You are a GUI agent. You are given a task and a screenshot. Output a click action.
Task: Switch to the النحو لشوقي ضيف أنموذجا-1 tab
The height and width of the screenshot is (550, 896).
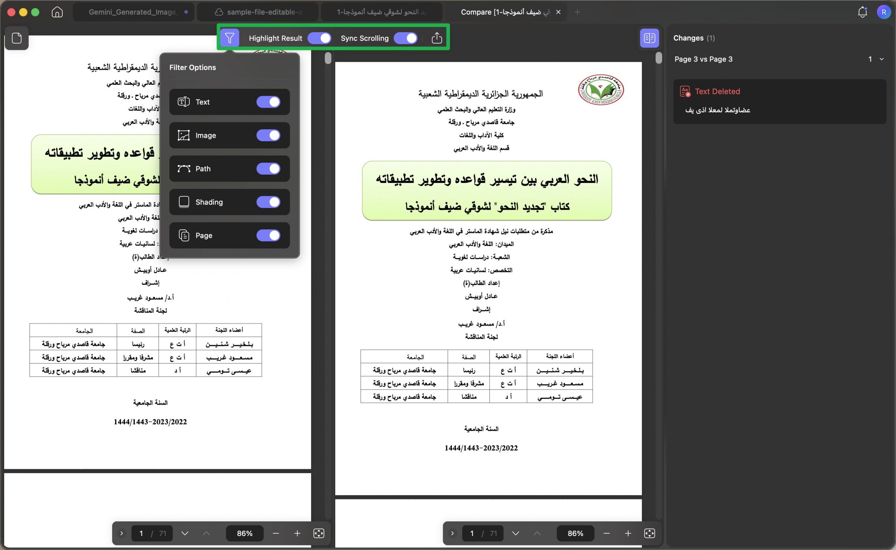pos(382,12)
